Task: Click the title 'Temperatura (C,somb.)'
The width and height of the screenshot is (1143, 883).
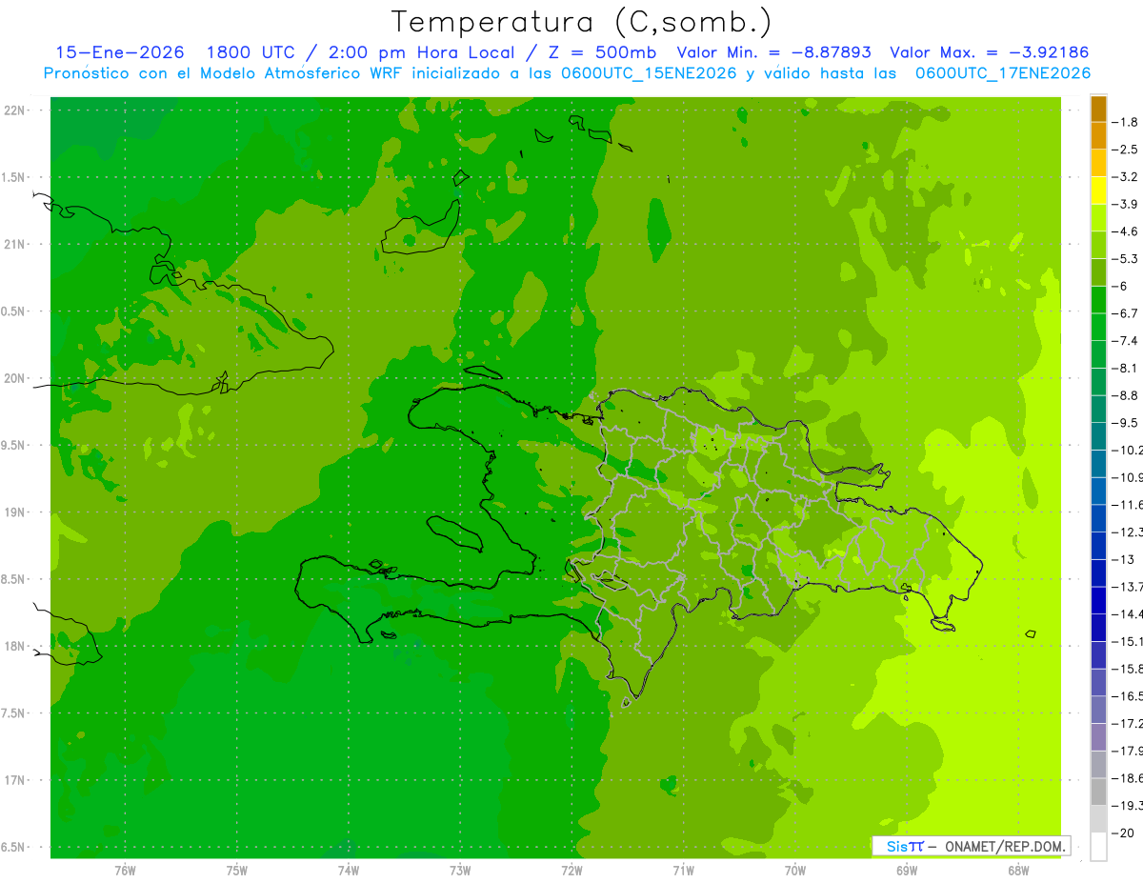Action: click(581, 22)
